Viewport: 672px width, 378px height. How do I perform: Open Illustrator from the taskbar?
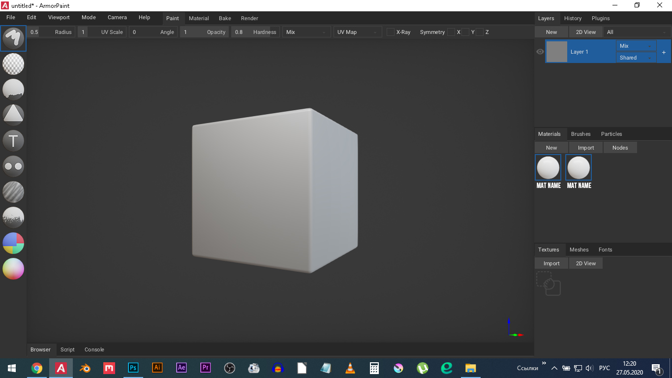point(157,368)
